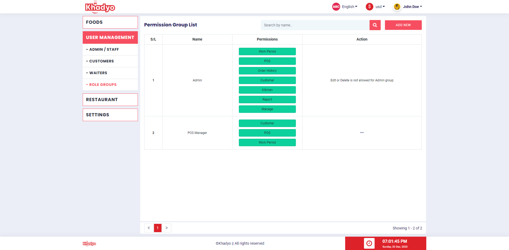Screen dimensions: 509x250
Task: Select Role Groups in the sidebar
Action: click(x=110, y=85)
